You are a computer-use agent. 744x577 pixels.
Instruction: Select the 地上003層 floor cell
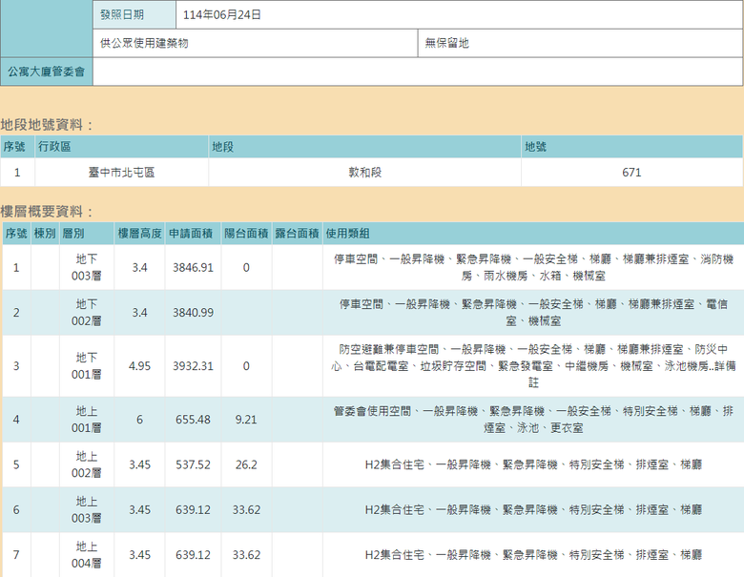pos(87,509)
